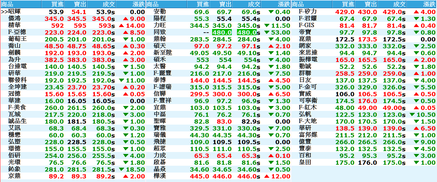
Task: Open the F-GIS stock entry
Action: 307,26
